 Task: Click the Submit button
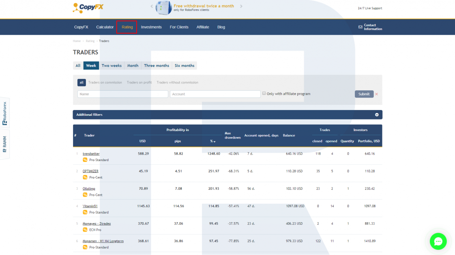(x=364, y=94)
